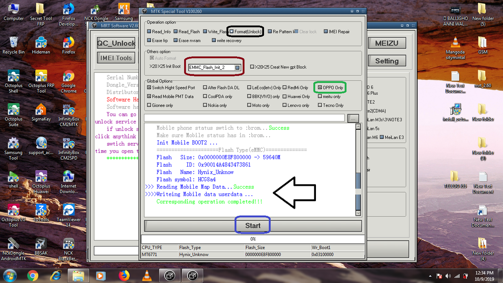Open Setting in the MRT window

pos(387,61)
